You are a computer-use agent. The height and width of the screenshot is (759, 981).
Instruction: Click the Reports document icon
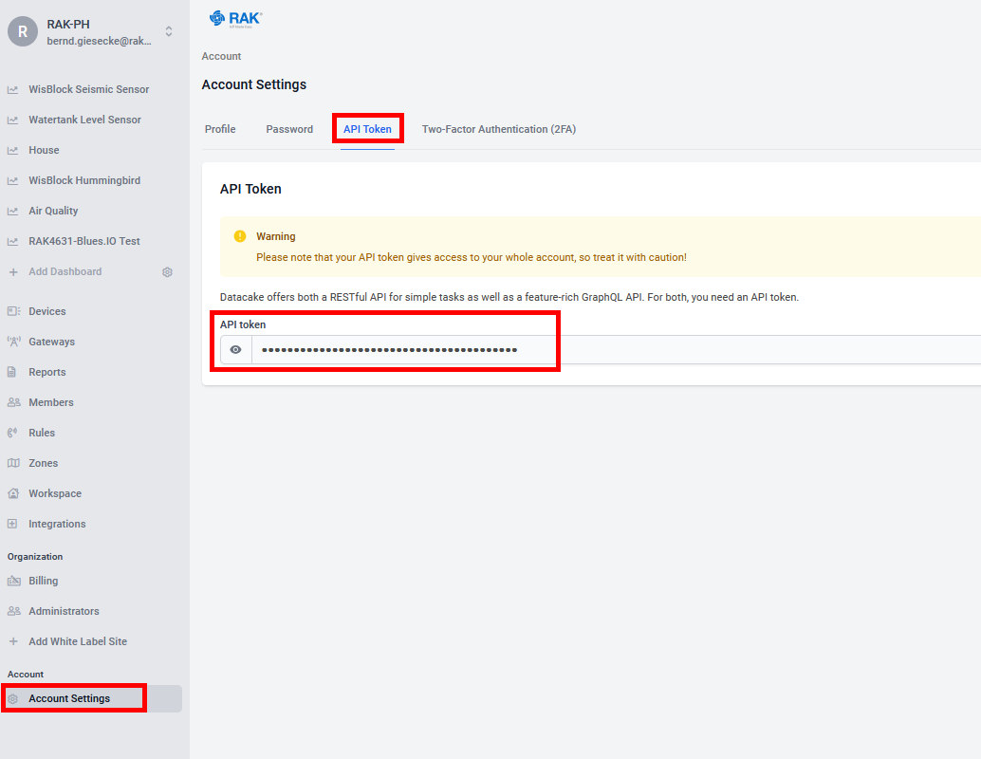point(12,372)
